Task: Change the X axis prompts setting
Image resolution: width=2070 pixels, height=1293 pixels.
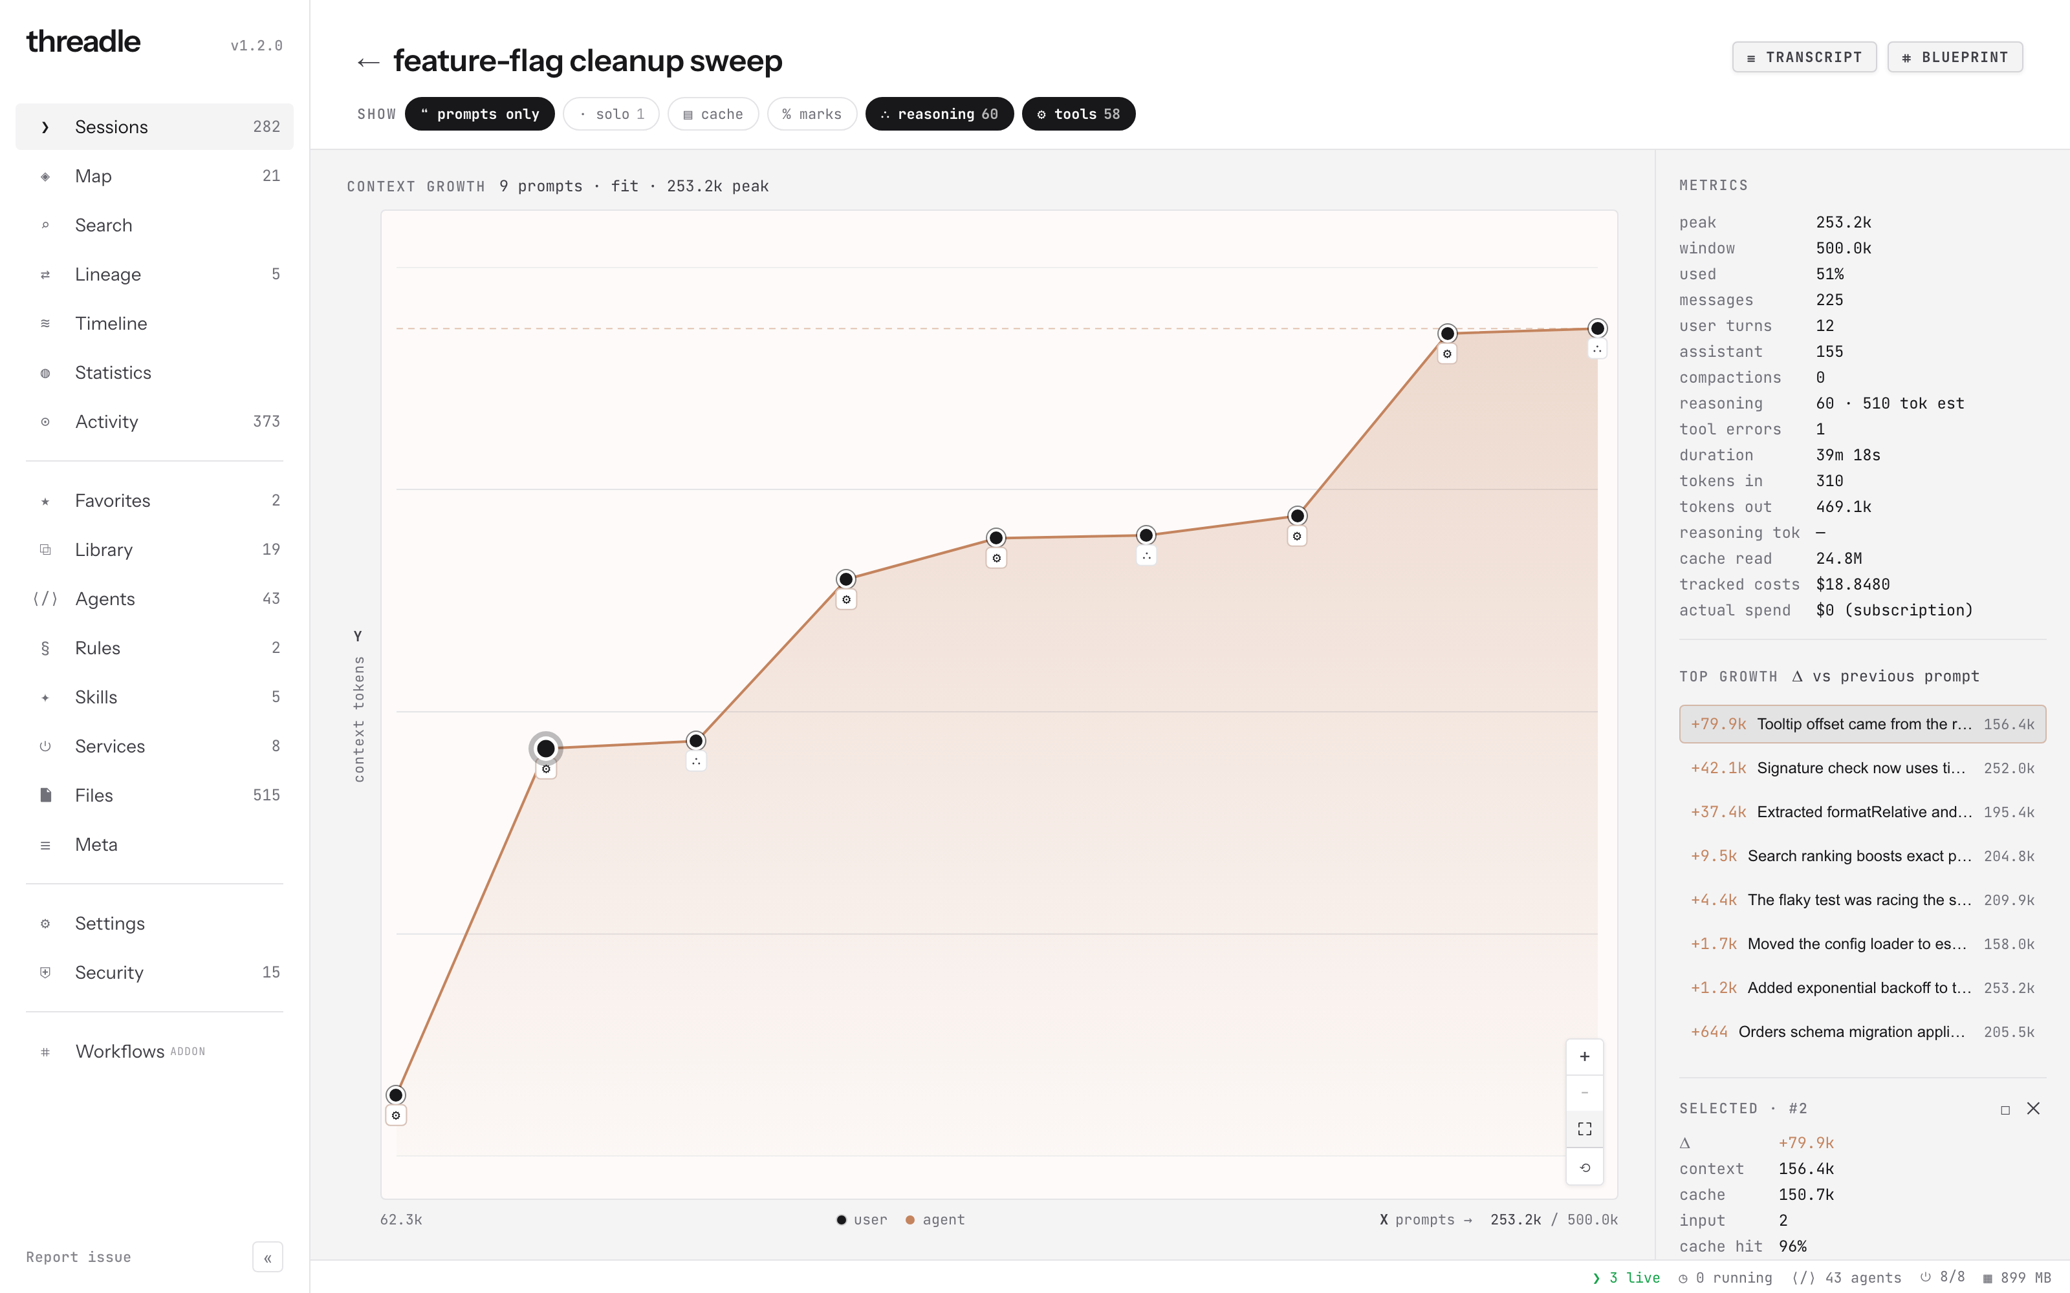Action: tap(1425, 1219)
